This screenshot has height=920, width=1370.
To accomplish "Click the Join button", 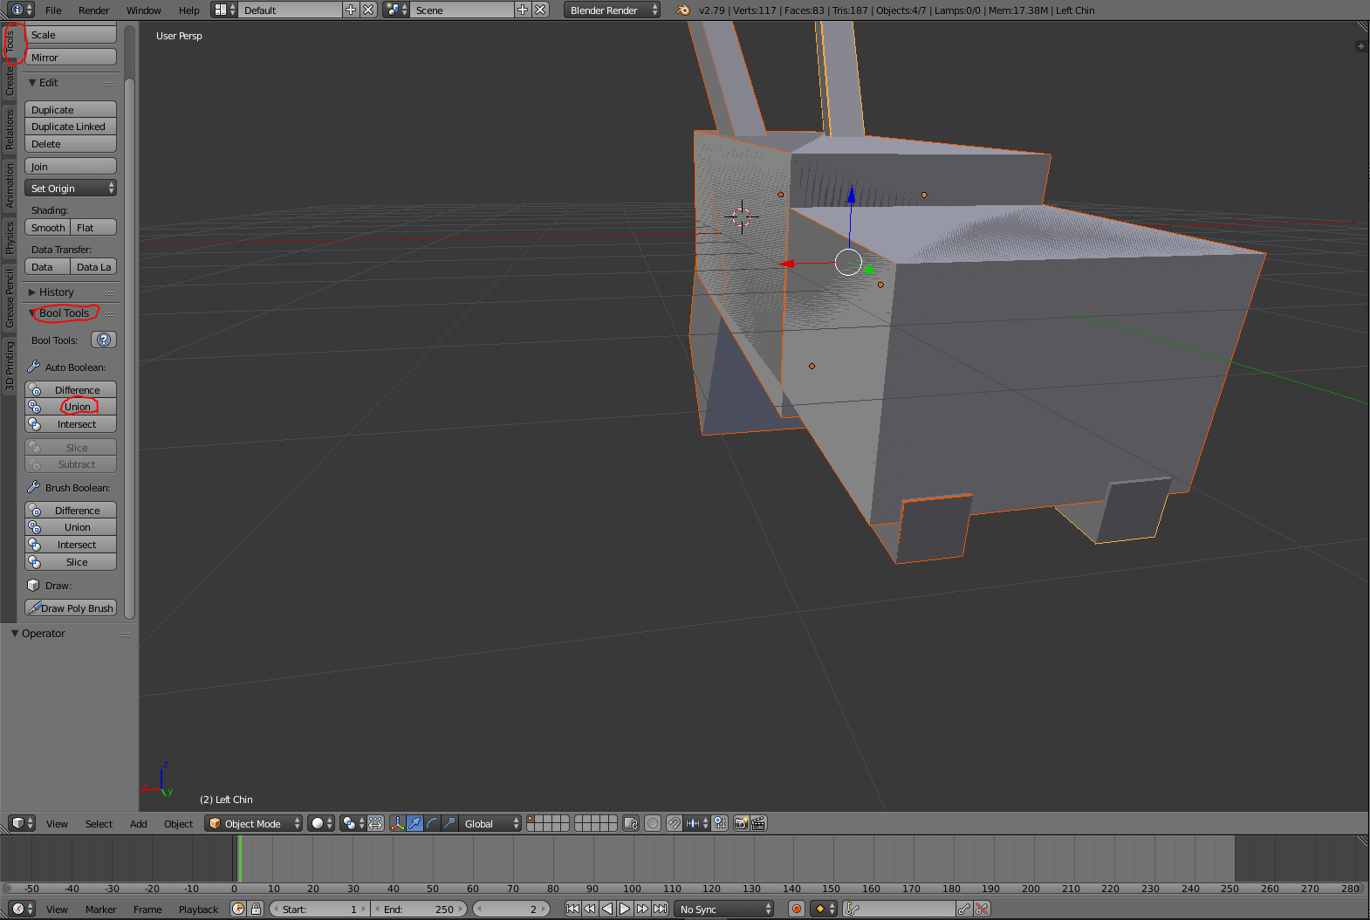I will 71,167.
